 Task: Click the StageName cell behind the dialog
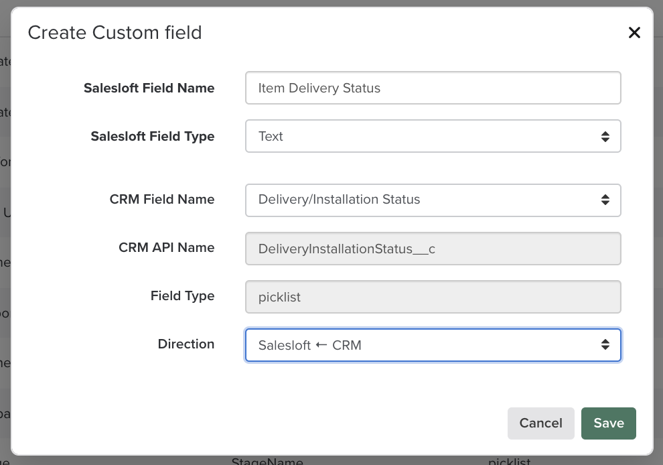(267, 461)
